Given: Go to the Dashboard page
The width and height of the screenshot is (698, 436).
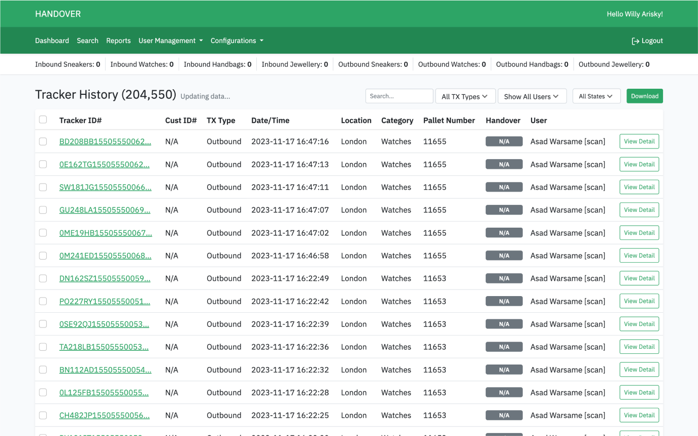Looking at the screenshot, I should [52, 41].
